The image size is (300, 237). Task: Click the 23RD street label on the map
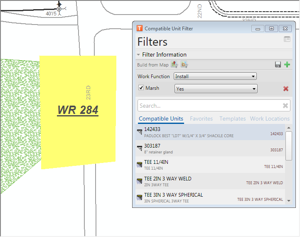88,93
